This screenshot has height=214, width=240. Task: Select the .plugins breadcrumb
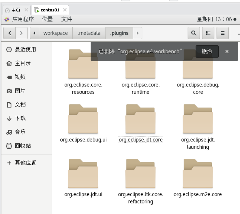(x=119, y=33)
